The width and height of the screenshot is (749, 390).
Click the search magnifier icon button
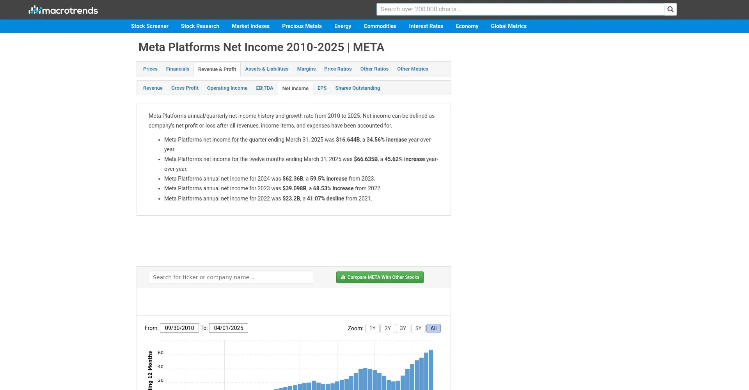point(670,9)
